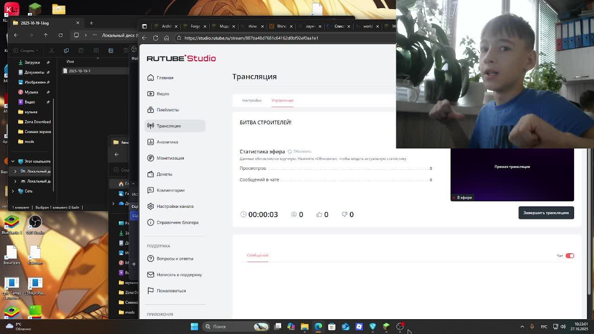Open Загрузки in File Explorer sidebar
The image size is (594, 334).
(x=32, y=62)
